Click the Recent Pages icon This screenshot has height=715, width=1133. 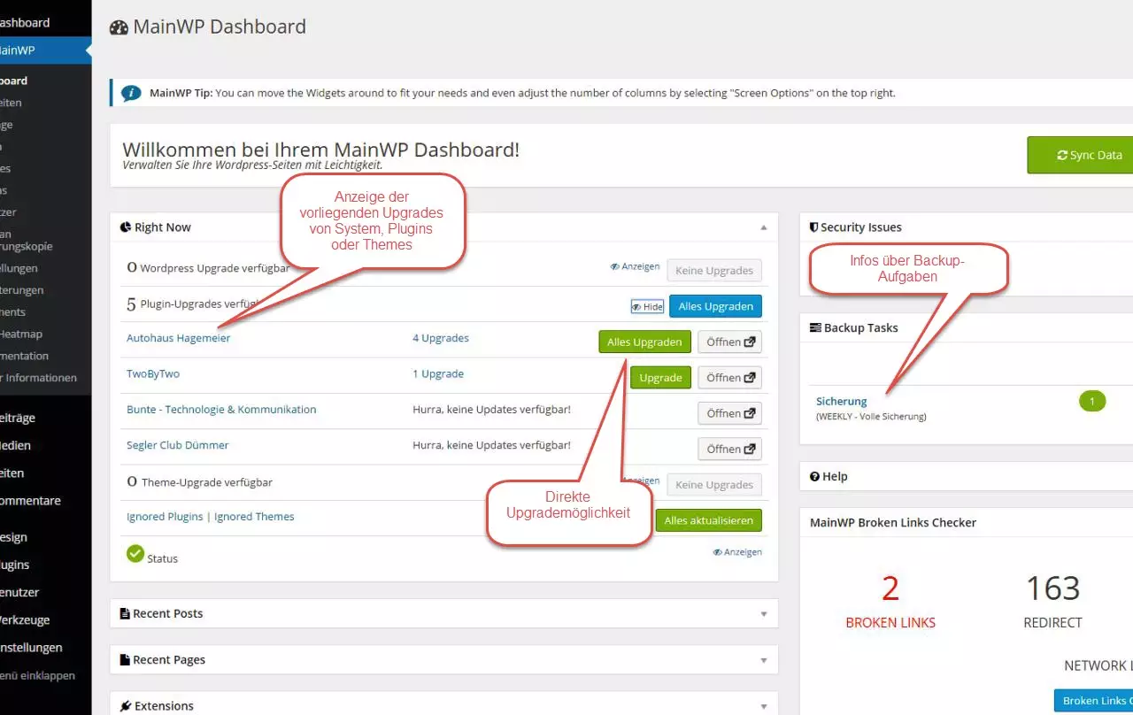(x=126, y=659)
